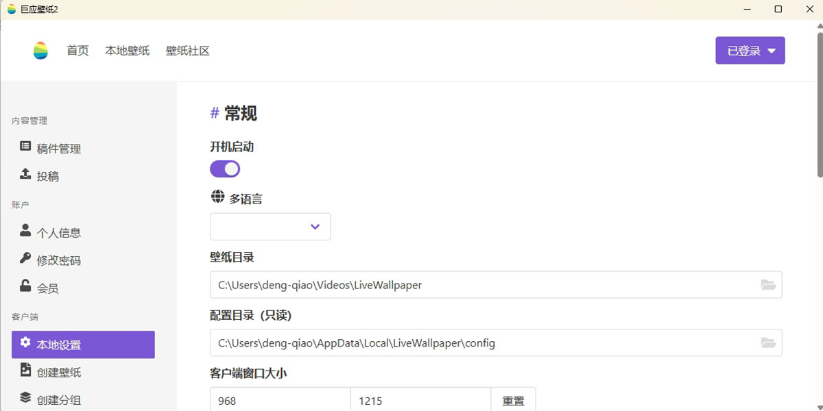823x411 pixels.
Task: Select 投稿 in the sidebar
Action: [83, 176]
